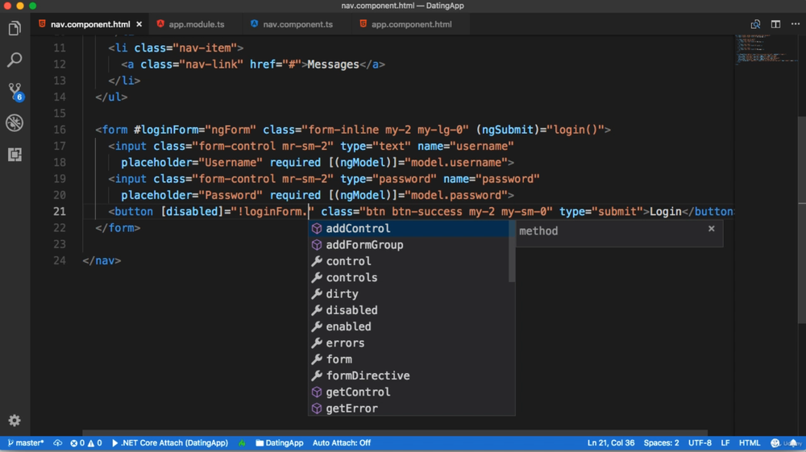Change language mode HTML
806x452 pixels.
point(750,443)
